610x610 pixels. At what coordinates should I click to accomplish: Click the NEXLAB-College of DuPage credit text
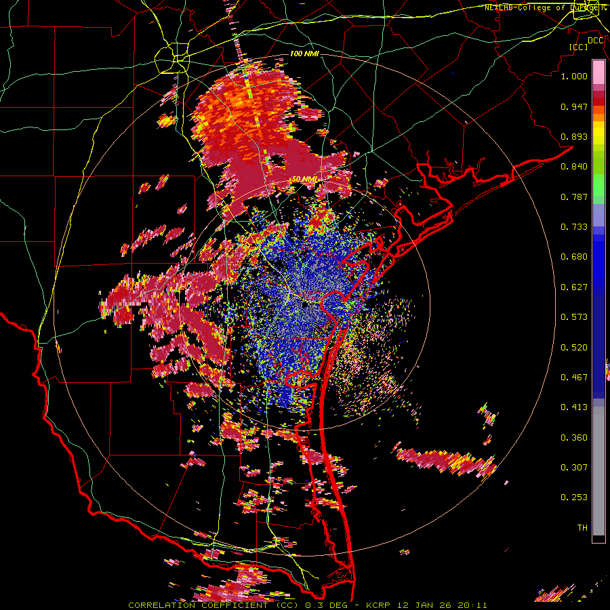[545, 7]
